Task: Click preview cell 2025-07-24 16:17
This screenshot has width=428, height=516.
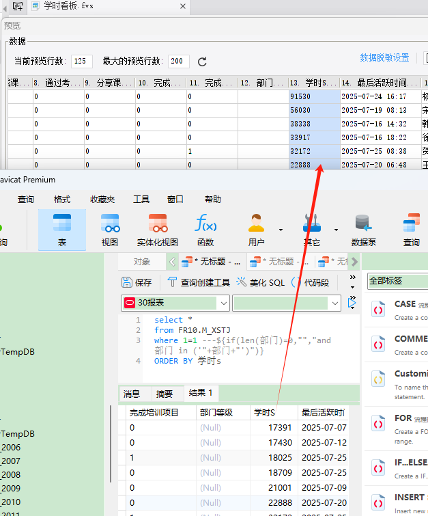Action: point(380,97)
